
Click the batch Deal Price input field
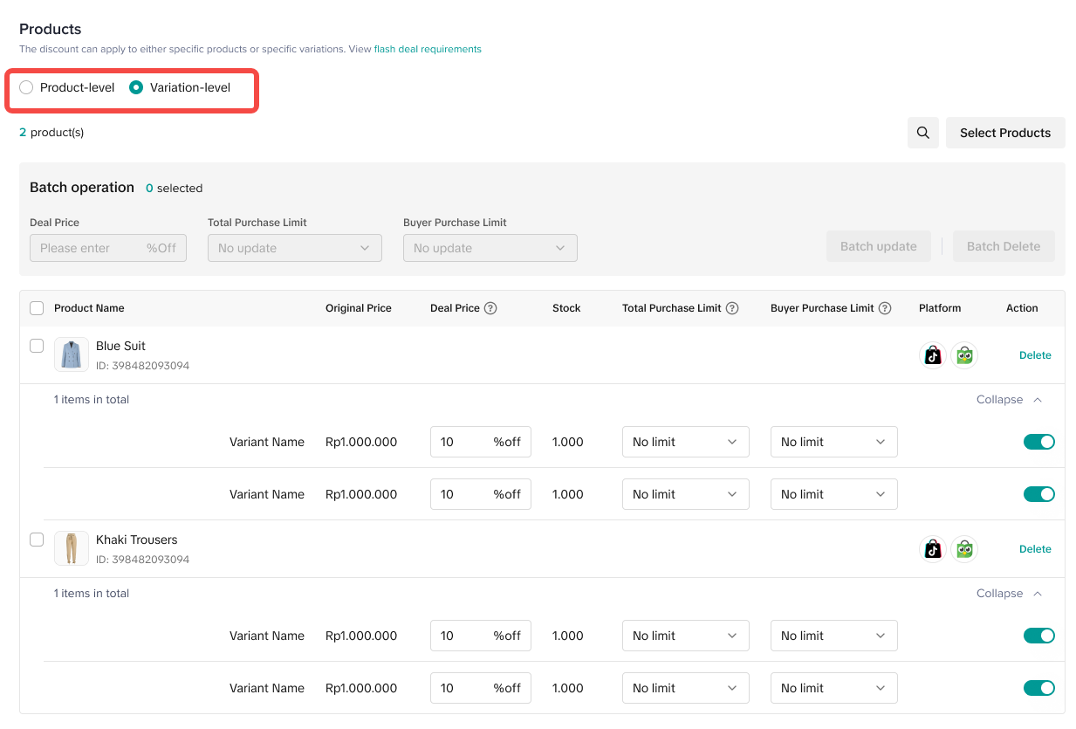87,248
